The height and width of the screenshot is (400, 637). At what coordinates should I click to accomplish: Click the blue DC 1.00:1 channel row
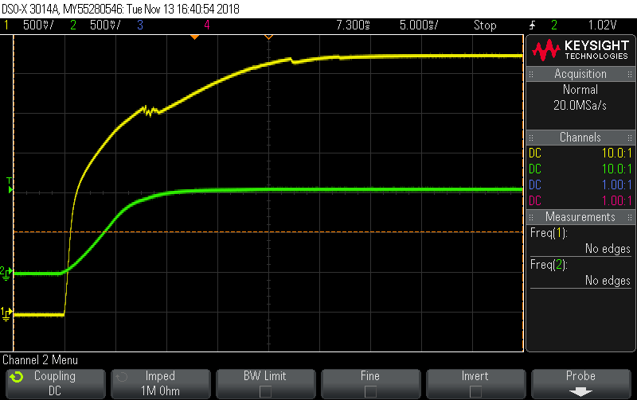coord(580,185)
